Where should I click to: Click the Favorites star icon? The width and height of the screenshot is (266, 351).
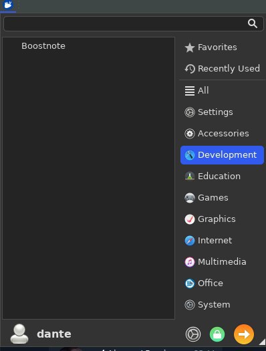190,47
